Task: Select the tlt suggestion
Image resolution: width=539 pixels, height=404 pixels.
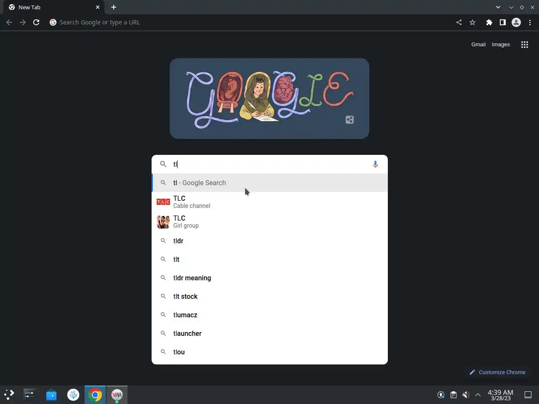Action: [x=269, y=259]
